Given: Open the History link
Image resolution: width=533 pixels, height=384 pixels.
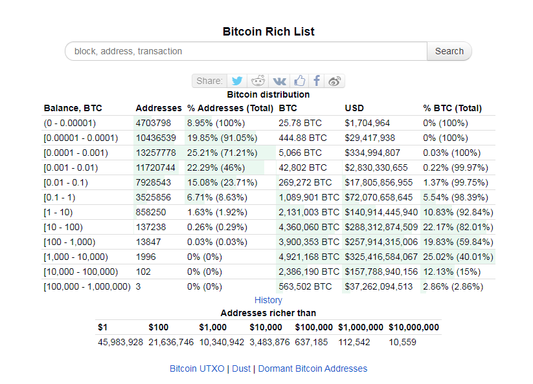Looking at the screenshot, I should [268, 300].
